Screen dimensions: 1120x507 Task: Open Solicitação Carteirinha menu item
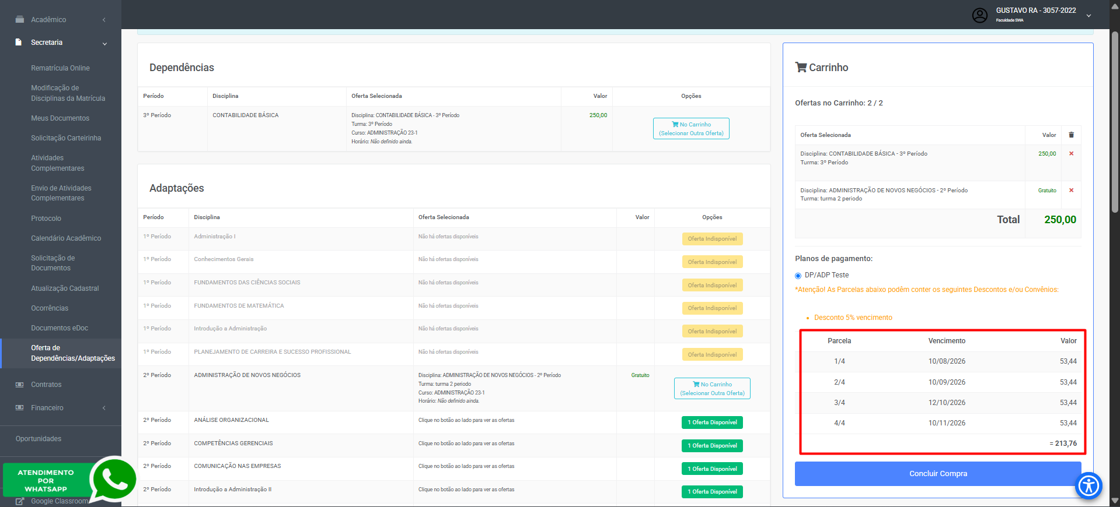click(x=66, y=138)
